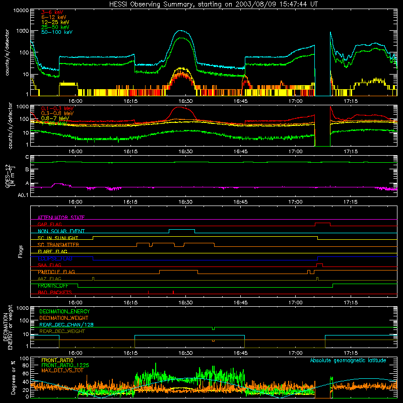This screenshot has height=403, width=403.
Task: Click the FRONT_RATIO_1225 legend label
Action: 65,365
